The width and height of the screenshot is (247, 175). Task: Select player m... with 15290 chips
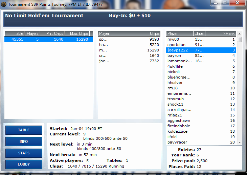click(129, 50)
